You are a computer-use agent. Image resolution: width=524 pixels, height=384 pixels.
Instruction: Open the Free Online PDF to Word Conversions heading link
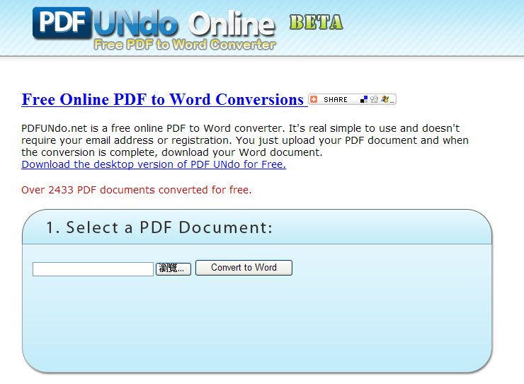click(x=163, y=99)
